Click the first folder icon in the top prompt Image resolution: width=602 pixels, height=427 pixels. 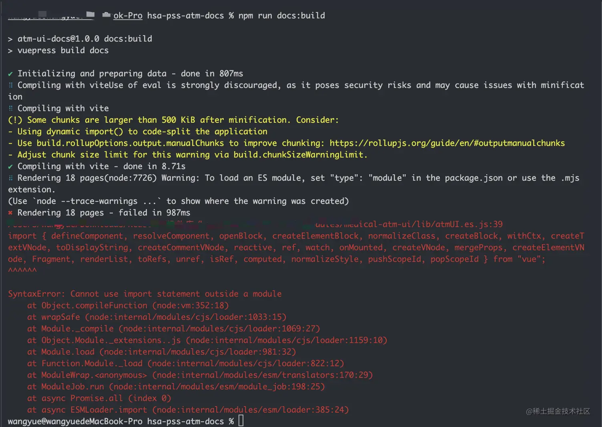(90, 15)
